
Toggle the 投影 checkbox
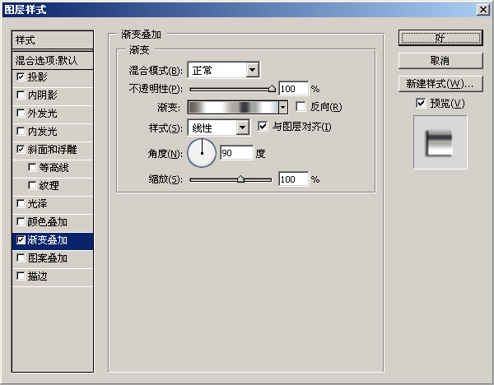[21, 77]
